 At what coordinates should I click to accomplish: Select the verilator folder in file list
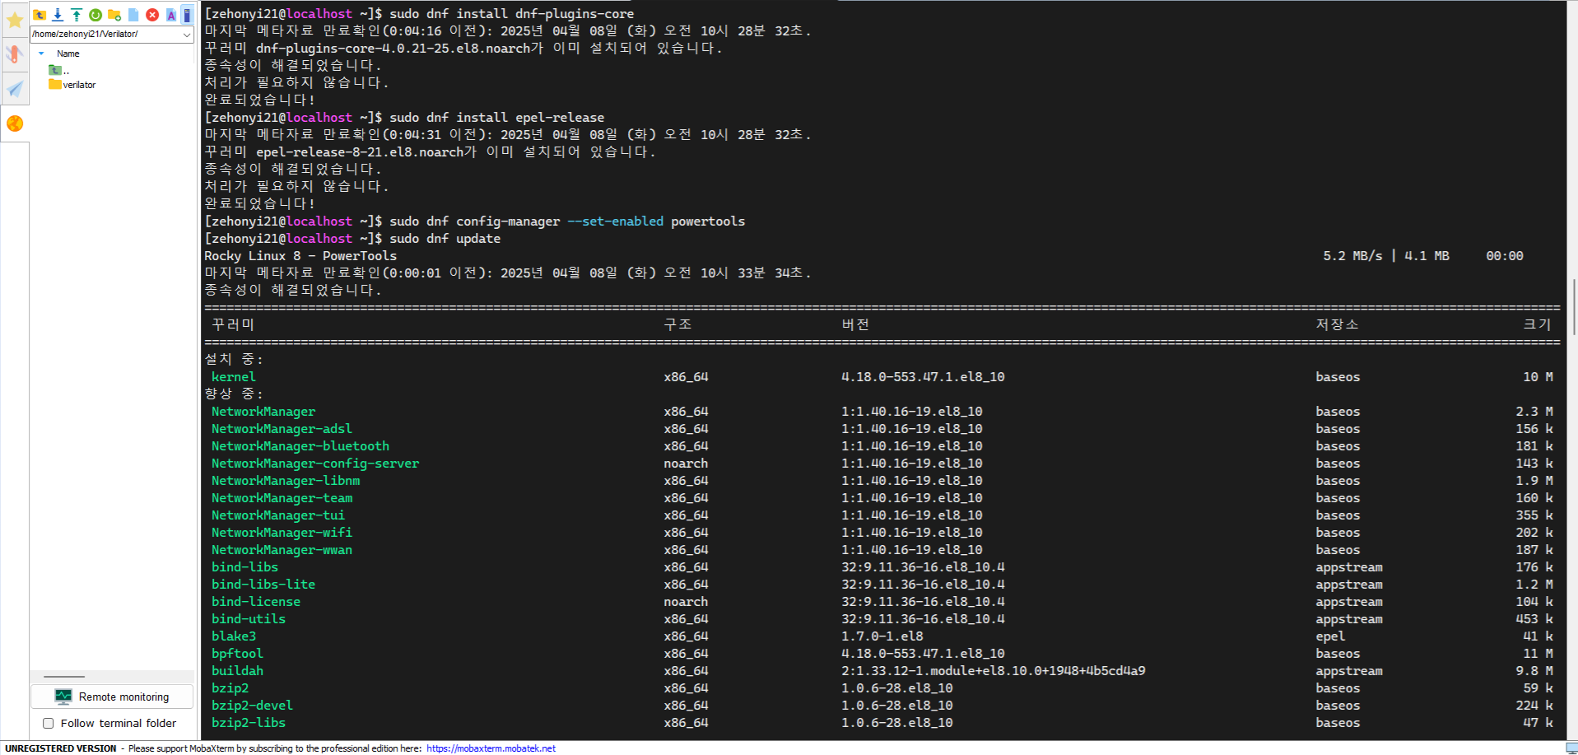[72, 85]
